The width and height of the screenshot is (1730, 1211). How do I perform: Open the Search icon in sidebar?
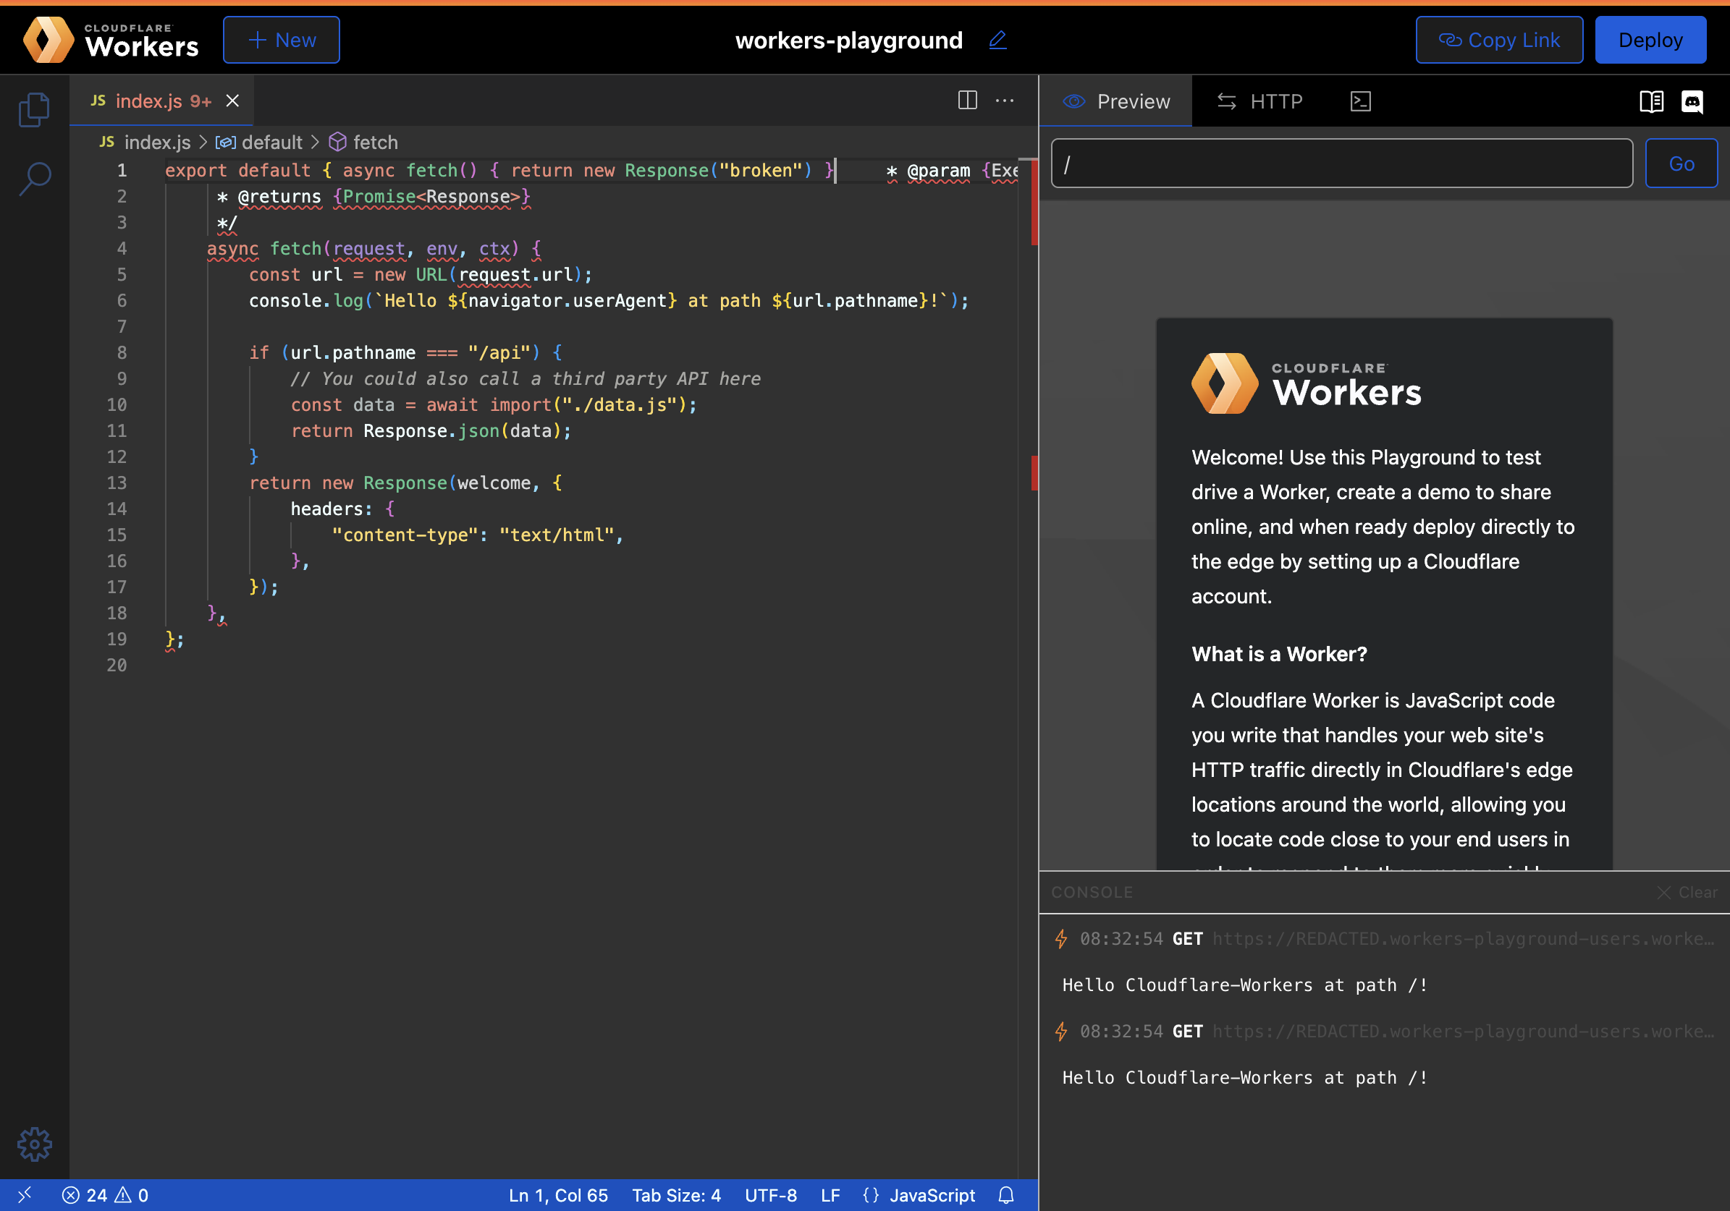(x=34, y=179)
